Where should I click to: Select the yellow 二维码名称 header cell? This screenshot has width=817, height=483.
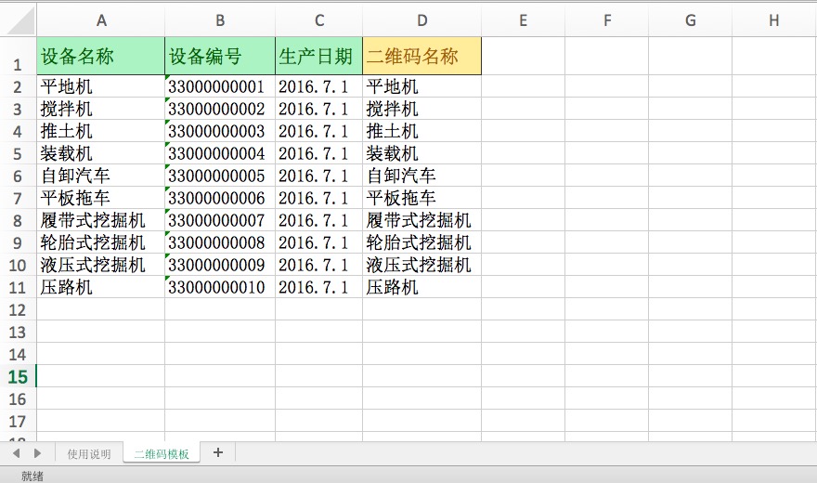coord(421,57)
